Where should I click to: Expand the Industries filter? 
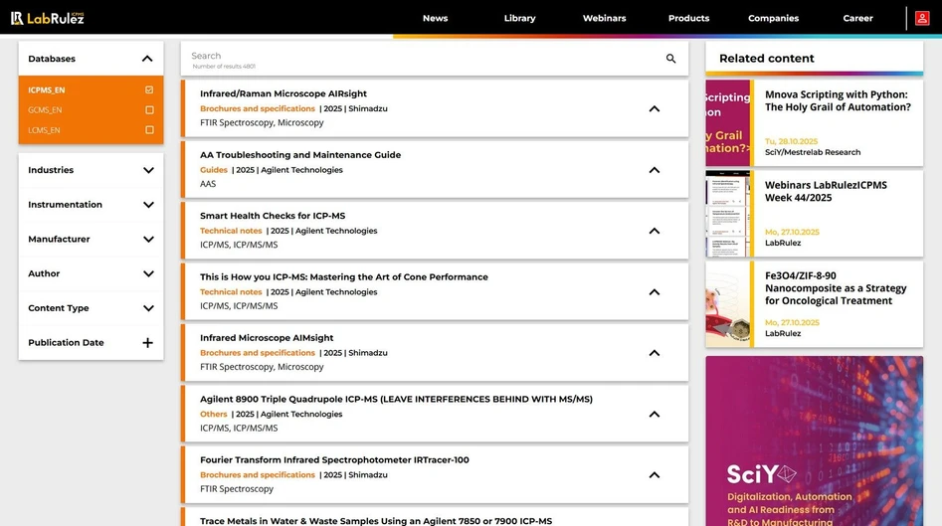(x=148, y=171)
